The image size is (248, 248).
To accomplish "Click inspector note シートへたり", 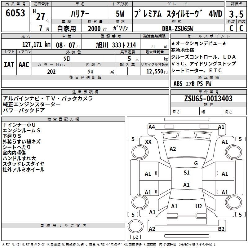I will point(17,147).
